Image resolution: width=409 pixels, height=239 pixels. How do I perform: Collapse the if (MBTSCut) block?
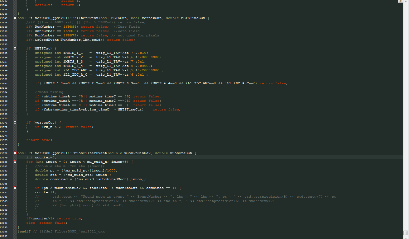[x=15, y=49]
